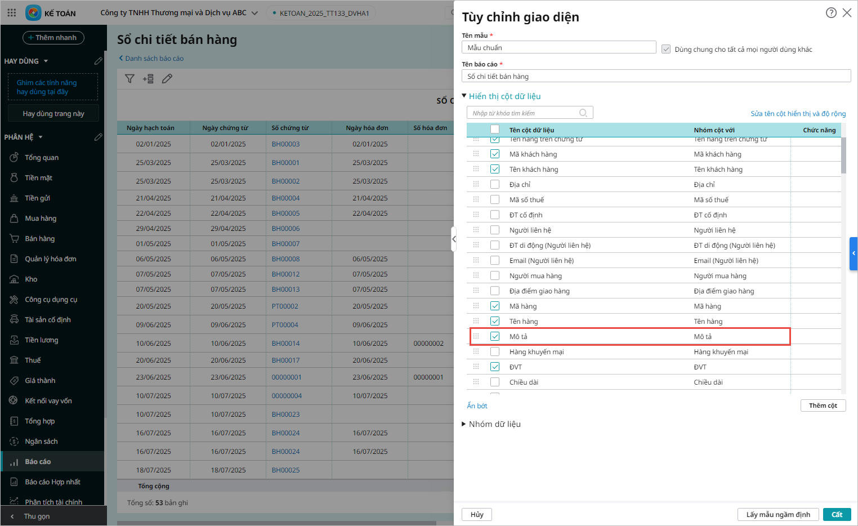Click Lấy mẫu ngầm định button
The width and height of the screenshot is (858, 526).
click(x=777, y=514)
